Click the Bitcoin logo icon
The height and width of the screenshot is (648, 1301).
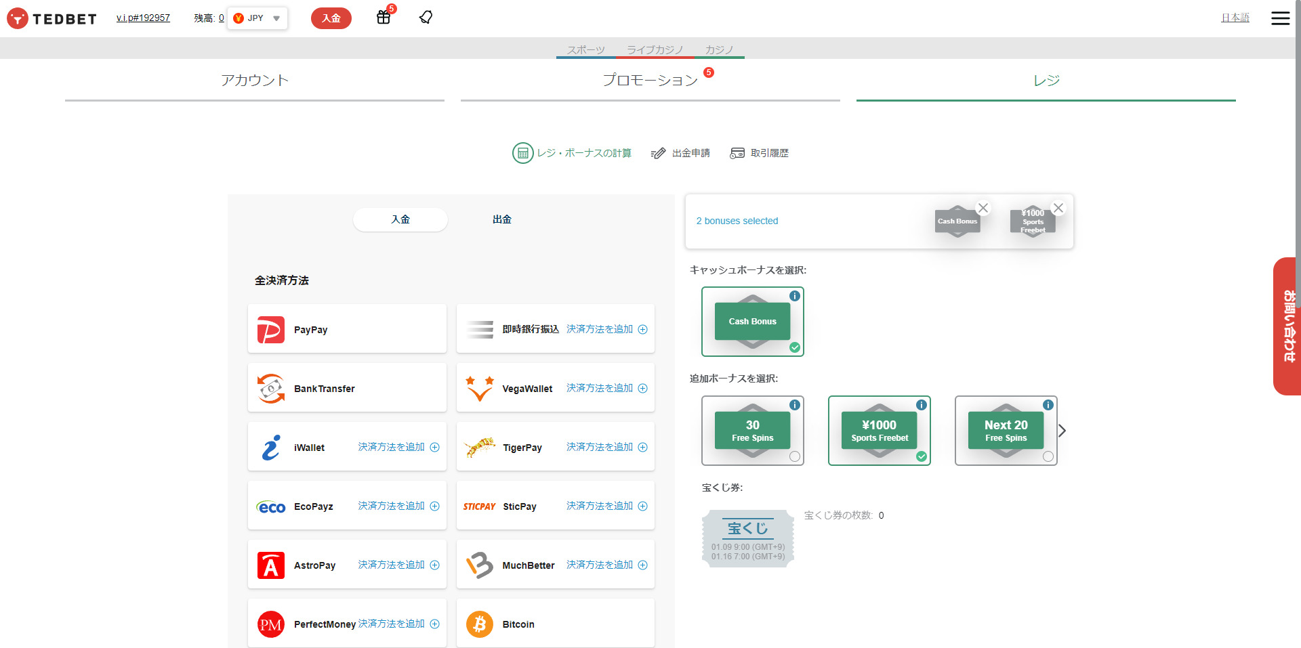point(479,624)
